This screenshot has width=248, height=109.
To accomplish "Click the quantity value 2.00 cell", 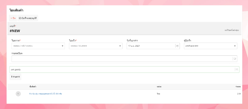I will (x=239, y=94).
